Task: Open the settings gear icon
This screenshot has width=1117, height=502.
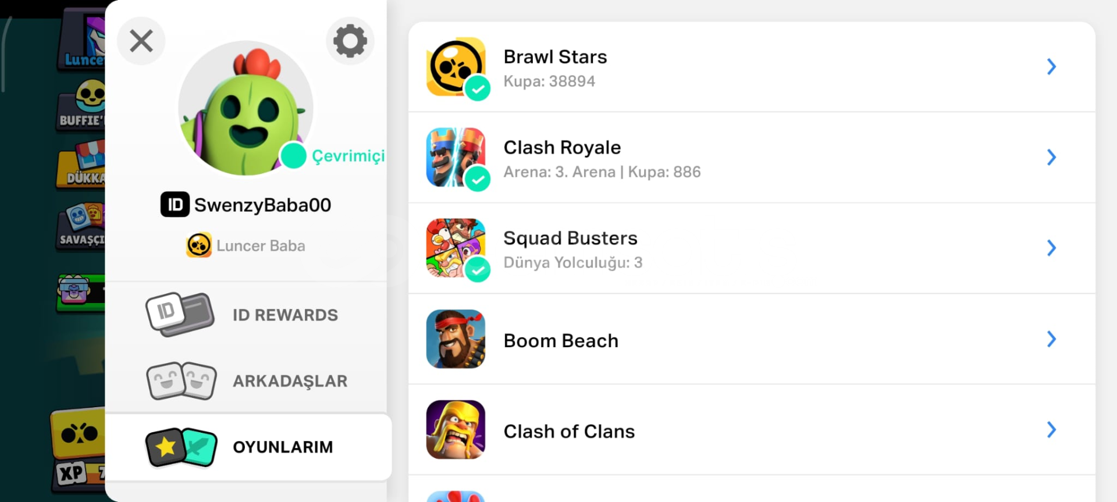Action: pyautogui.click(x=350, y=41)
